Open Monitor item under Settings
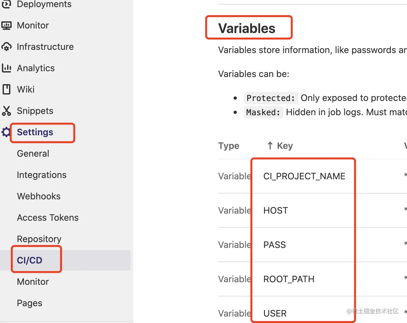407x323 pixels. click(33, 282)
